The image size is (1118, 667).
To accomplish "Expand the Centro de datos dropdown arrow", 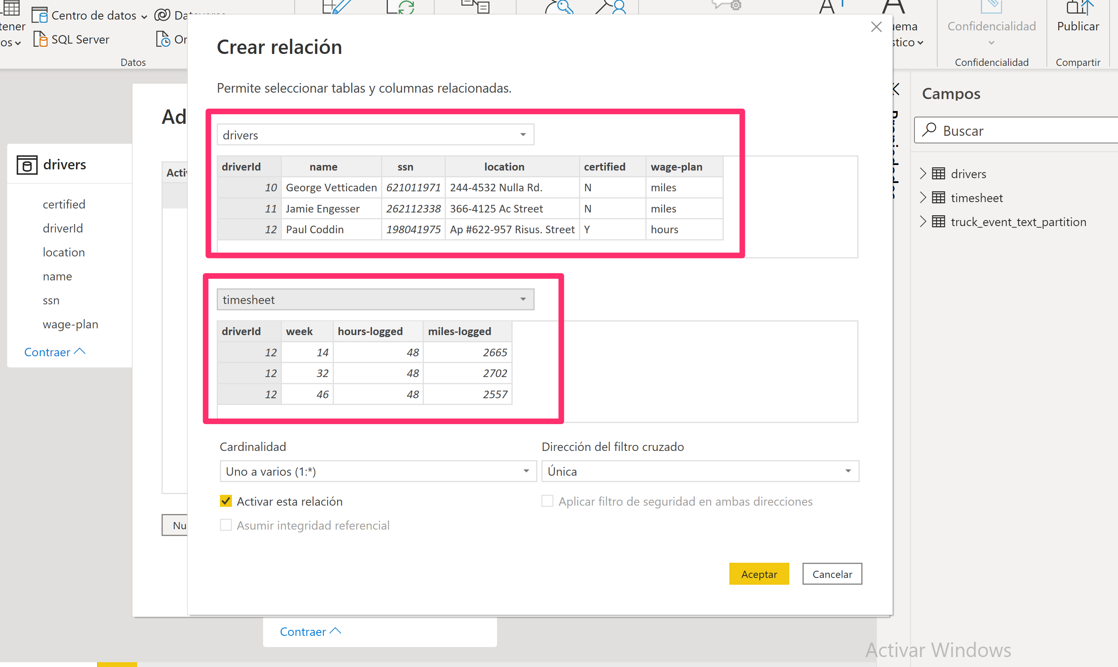I will tap(144, 17).
